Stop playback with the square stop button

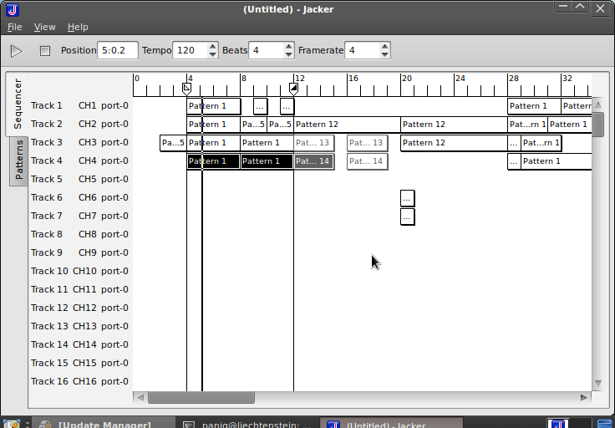[x=45, y=51]
